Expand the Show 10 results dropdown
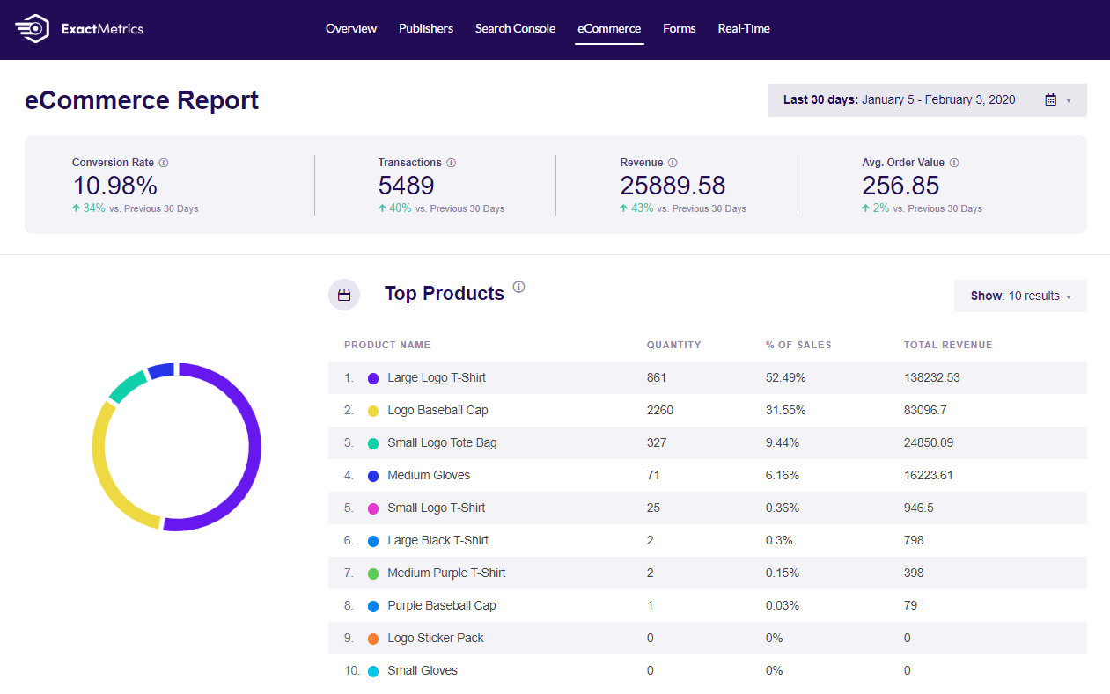The width and height of the screenshot is (1110, 694). 1020,296
